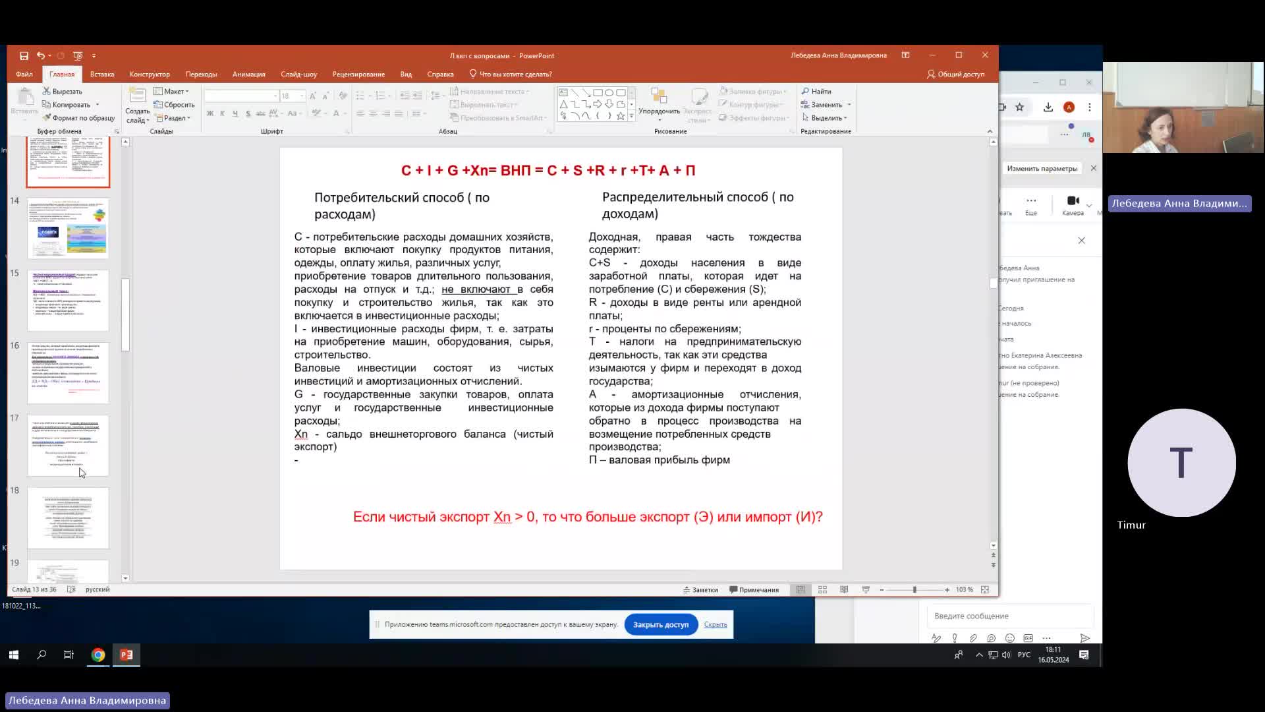
Task: Open the font size combo box
Action: click(x=293, y=96)
